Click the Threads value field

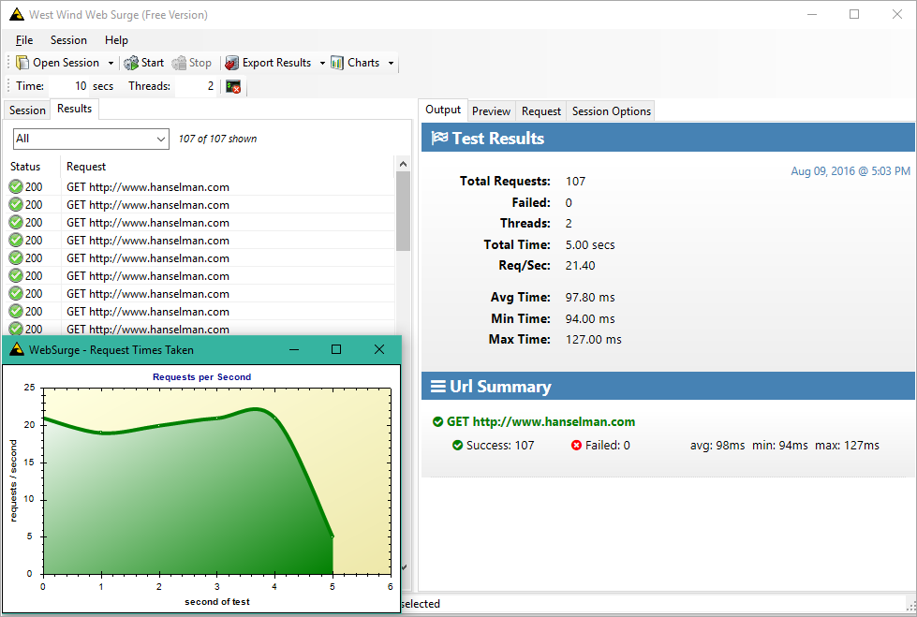pos(197,86)
